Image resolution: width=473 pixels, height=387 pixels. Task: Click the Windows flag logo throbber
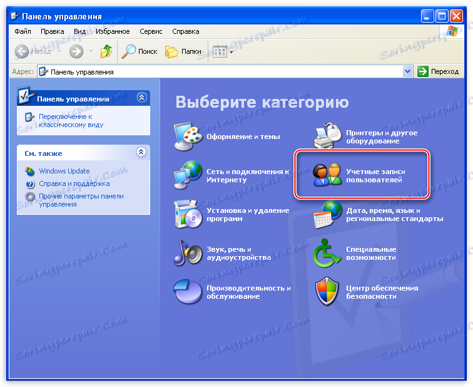[x=452, y=31]
